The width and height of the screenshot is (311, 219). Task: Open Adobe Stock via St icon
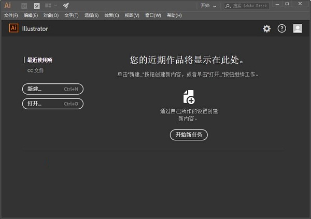point(37,6)
